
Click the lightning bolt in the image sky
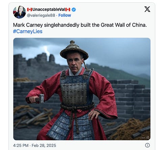tap(47, 51)
